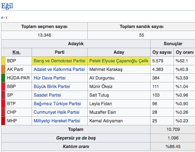The image size is (195, 152).
Task: Click the 'Katılım oranı' label
Action: [x=76, y=146]
